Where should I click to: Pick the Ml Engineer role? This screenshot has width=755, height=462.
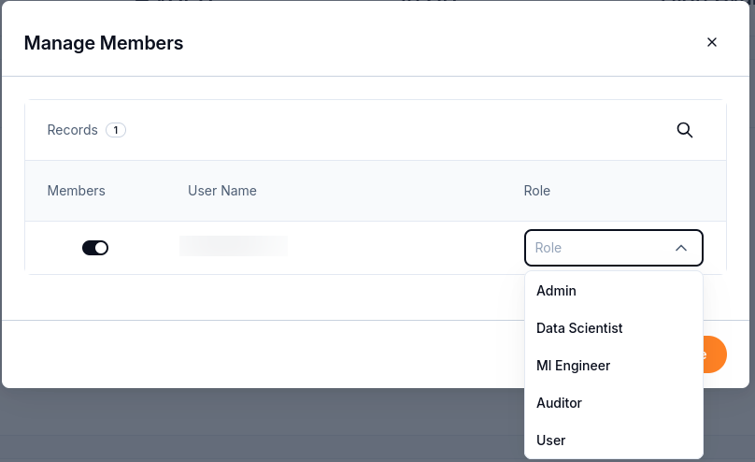(x=613, y=366)
